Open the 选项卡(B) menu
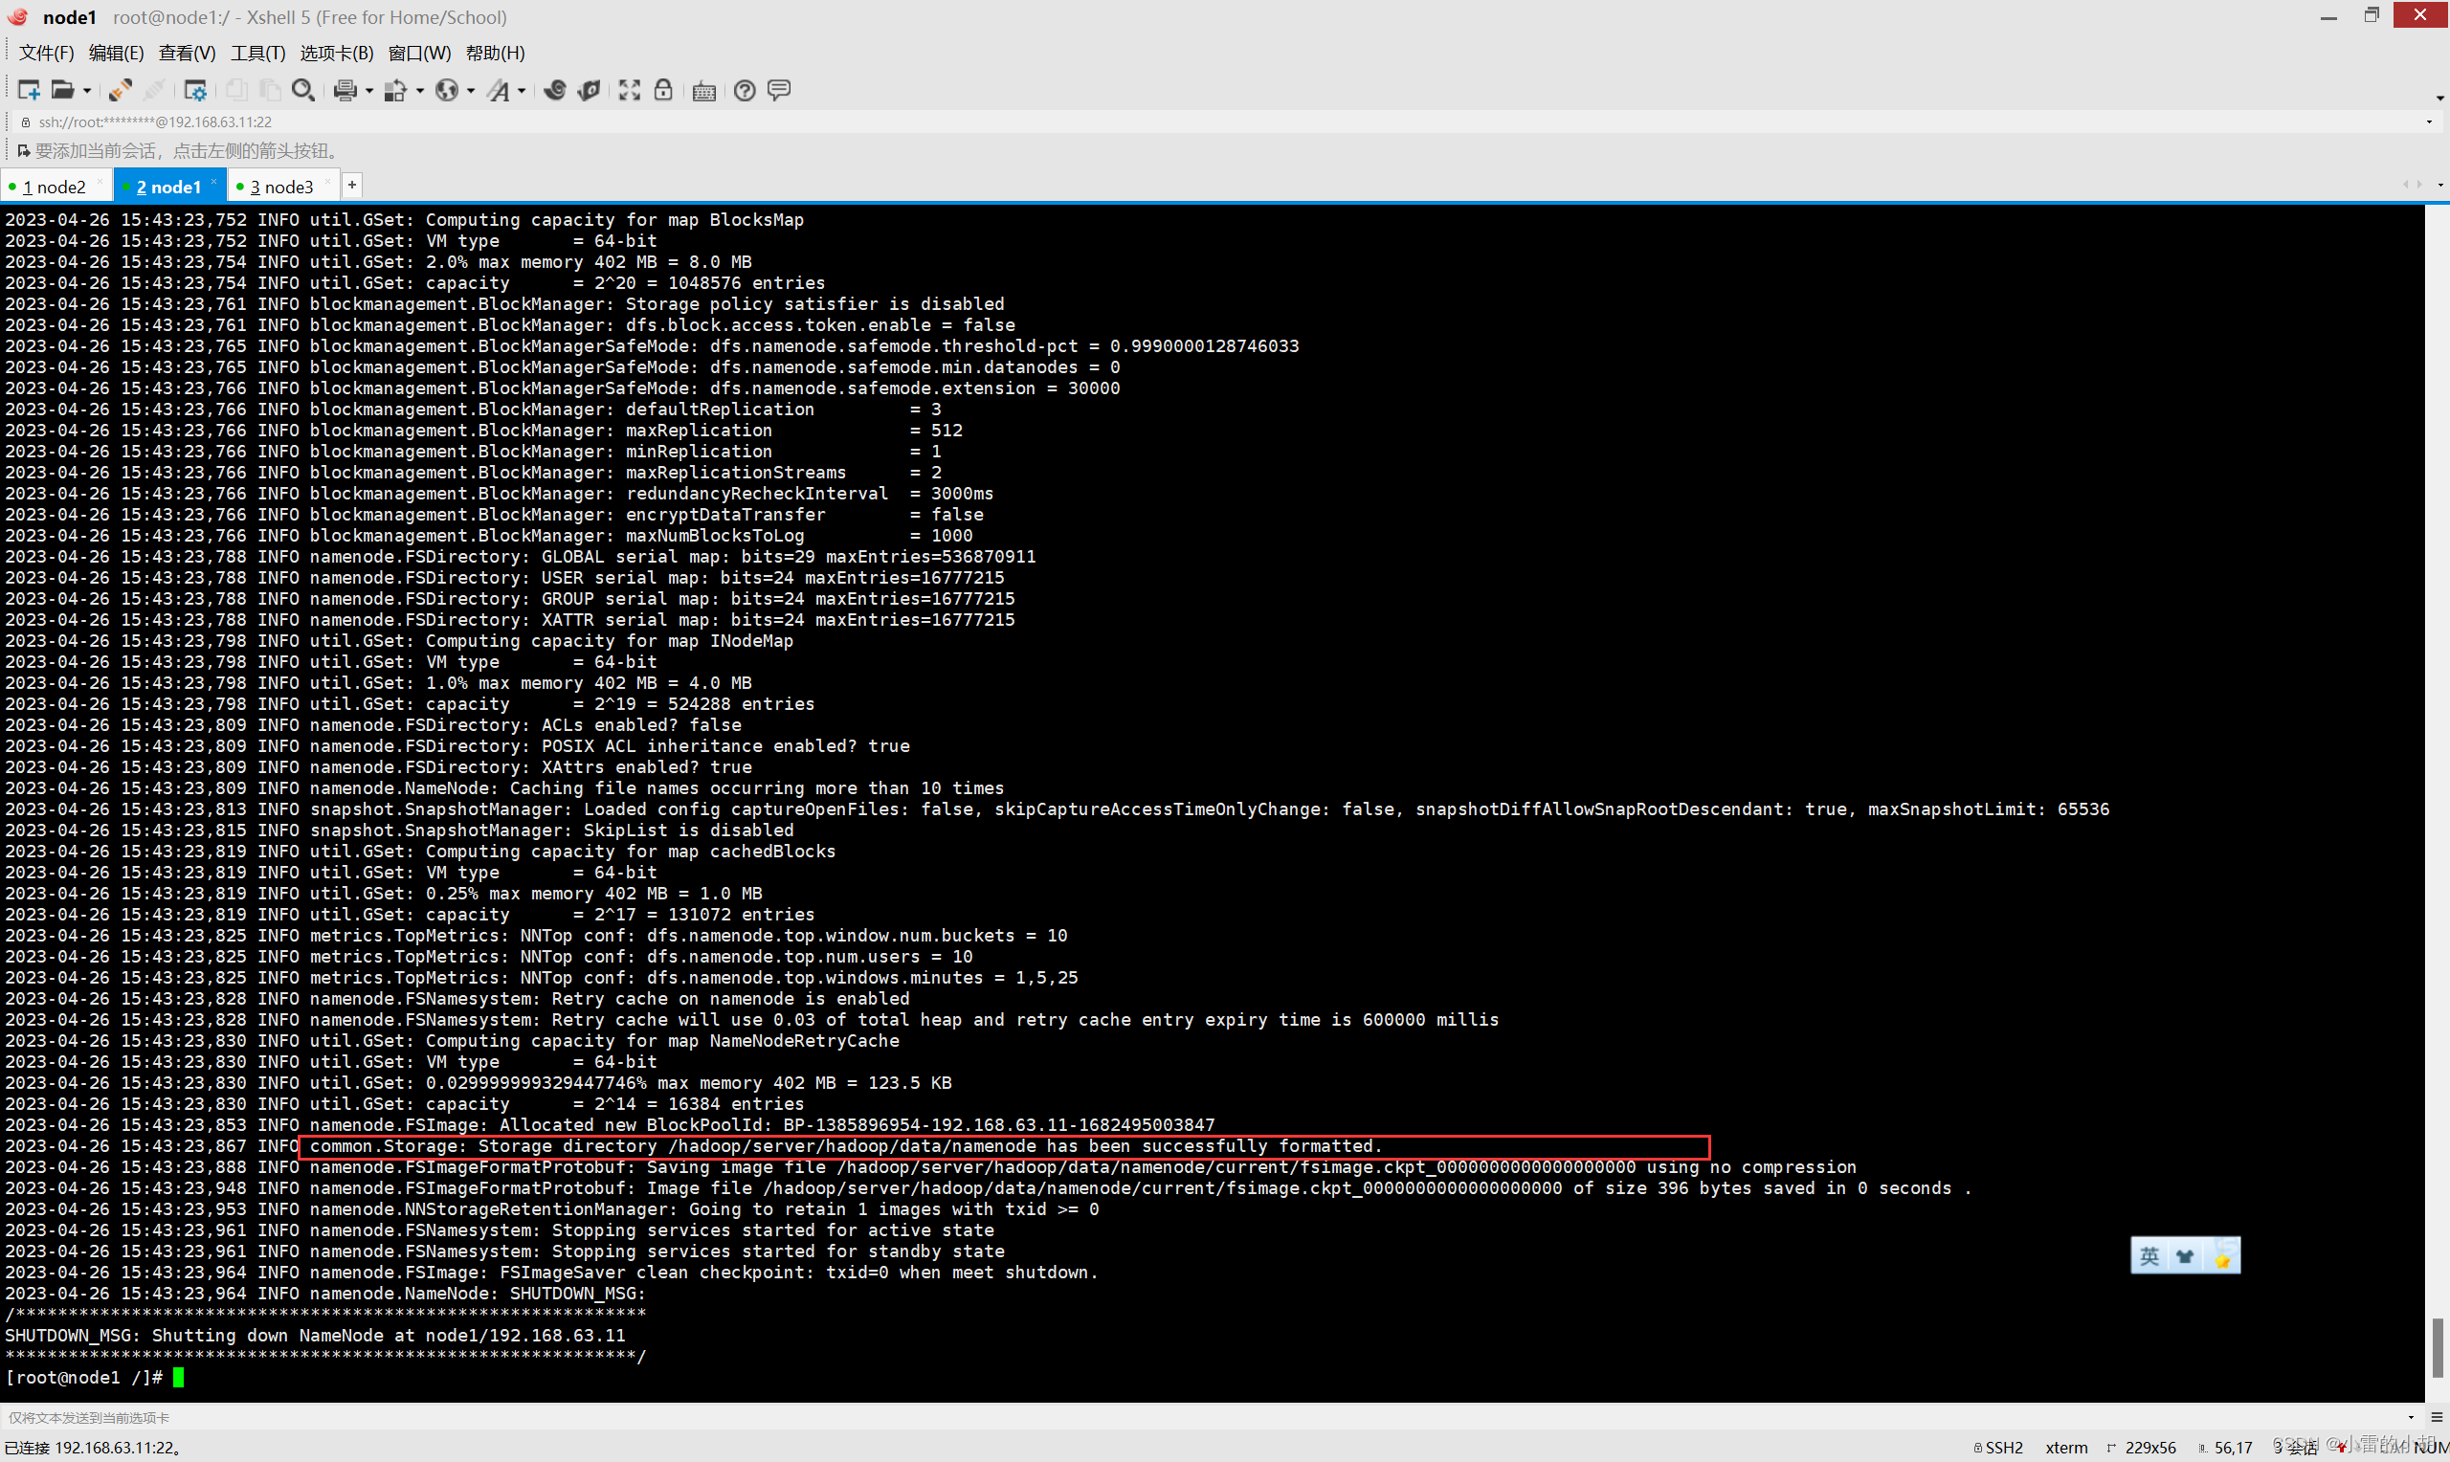The height and width of the screenshot is (1462, 2450). pyautogui.click(x=337, y=54)
